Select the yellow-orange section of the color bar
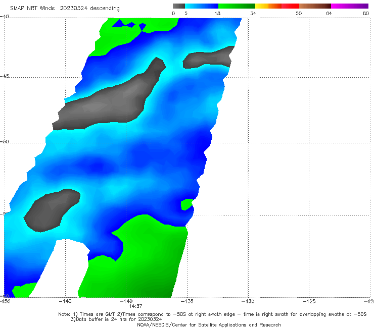The image size is (374, 328). tap(268, 6)
